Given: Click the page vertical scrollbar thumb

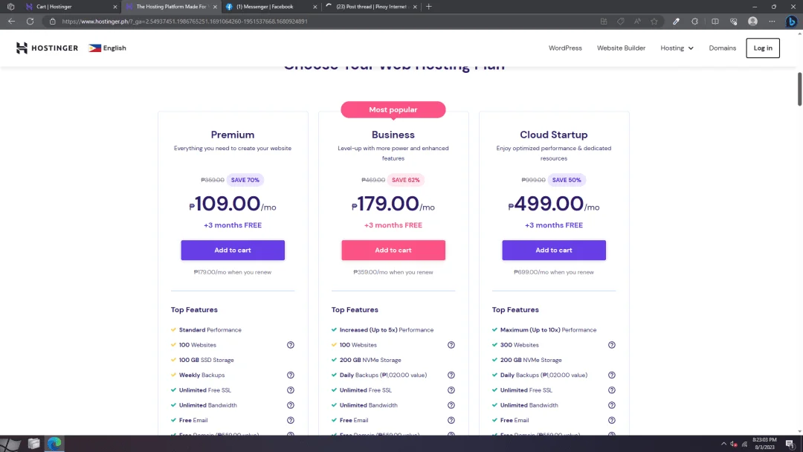Looking at the screenshot, I should pos(799,89).
